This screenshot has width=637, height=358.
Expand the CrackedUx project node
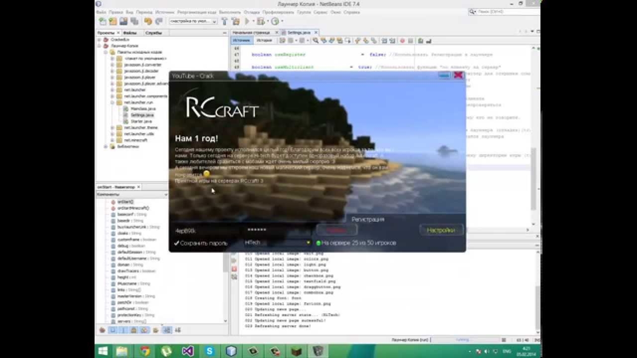click(x=99, y=39)
